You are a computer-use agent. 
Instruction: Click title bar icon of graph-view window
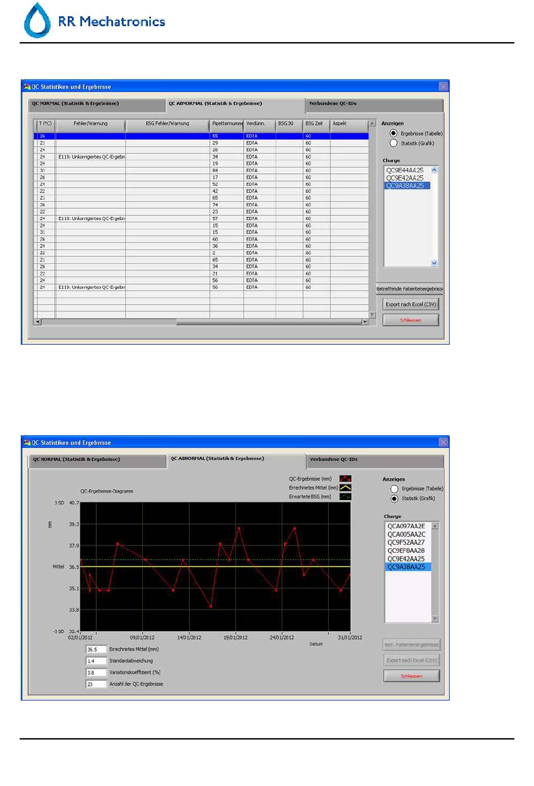pos(27,442)
